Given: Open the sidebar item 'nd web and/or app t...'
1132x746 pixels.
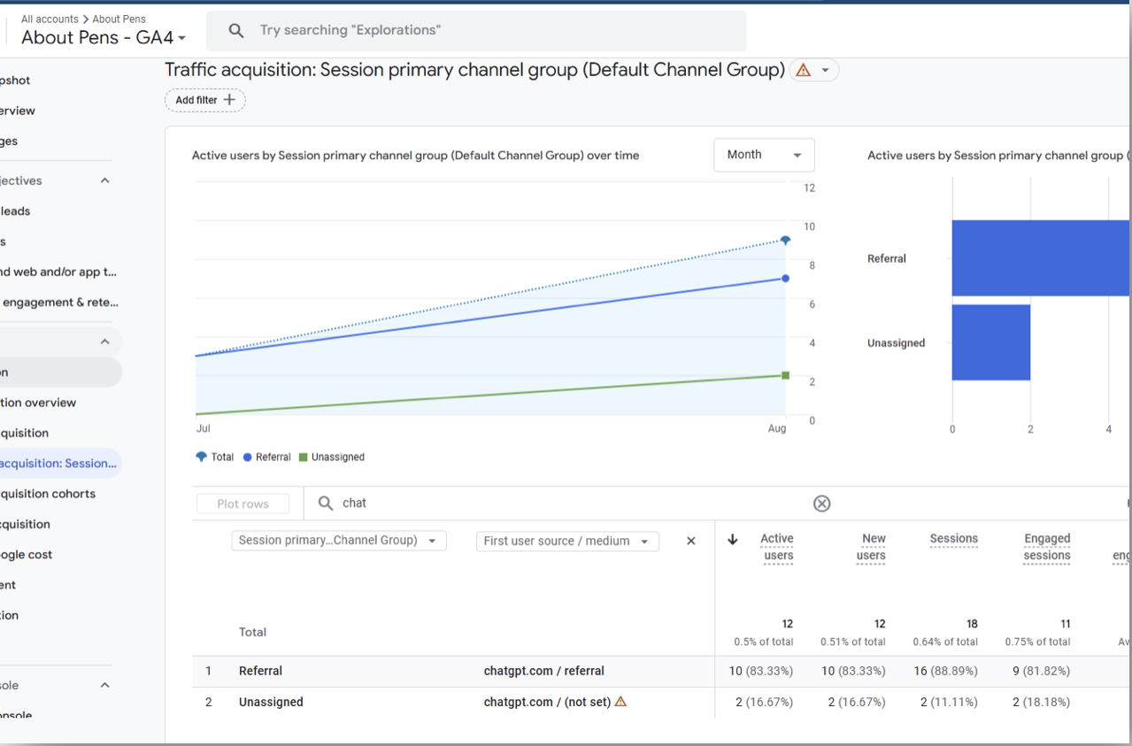Looking at the screenshot, I should [58, 272].
